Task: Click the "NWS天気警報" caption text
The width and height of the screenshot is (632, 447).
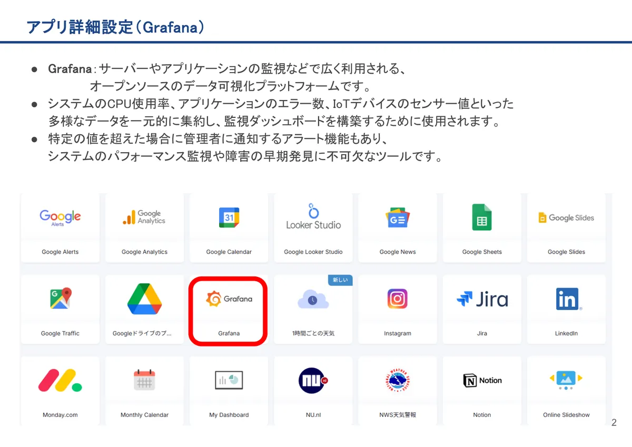Action: point(398,415)
